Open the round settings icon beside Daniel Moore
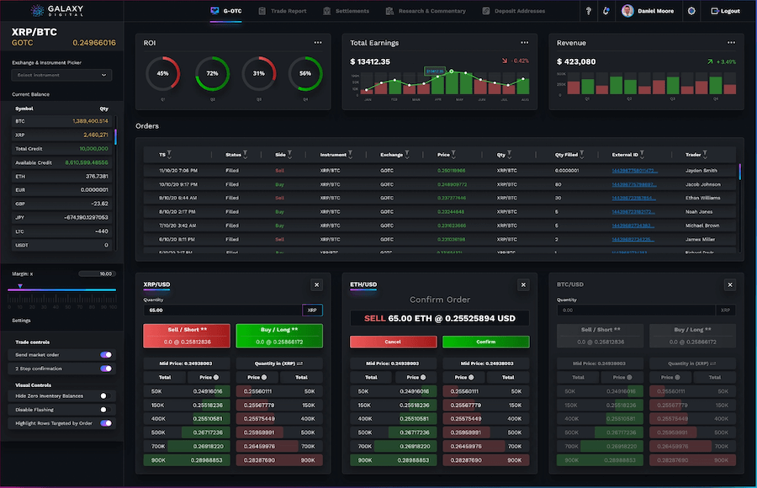The width and height of the screenshot is (757, 488). tap(691, 11)
